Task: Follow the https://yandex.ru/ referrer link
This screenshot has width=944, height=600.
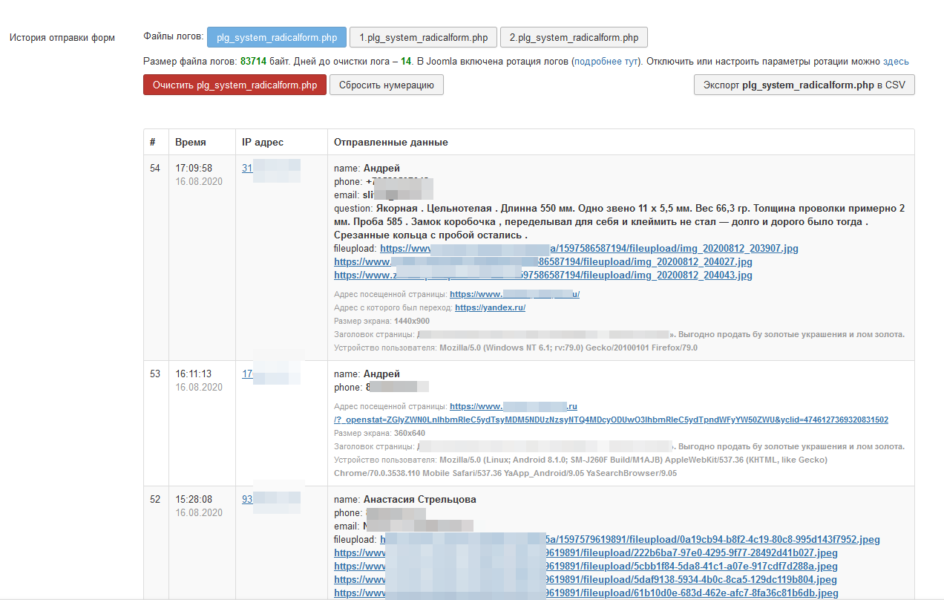Action: (490, 307)
